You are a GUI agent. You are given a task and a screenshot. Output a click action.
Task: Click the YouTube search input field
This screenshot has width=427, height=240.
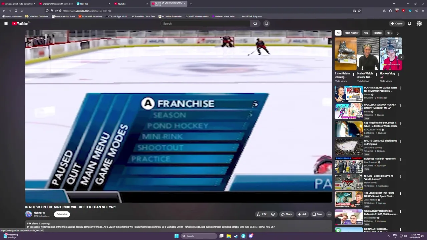(x=205, y=23)
